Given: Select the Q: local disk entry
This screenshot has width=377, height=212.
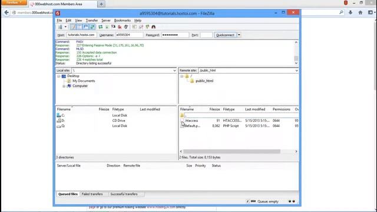Looking at the screenshot, I should coord(61,126).
